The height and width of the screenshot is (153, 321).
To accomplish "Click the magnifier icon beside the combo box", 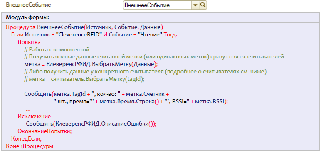I will click(x=202, y=5).
